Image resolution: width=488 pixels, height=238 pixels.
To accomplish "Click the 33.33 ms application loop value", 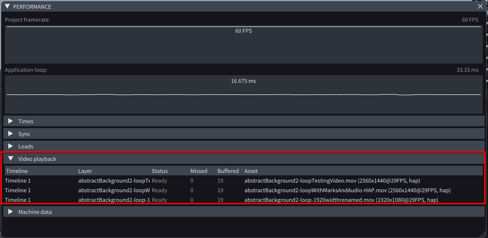I will pos(467,70).
